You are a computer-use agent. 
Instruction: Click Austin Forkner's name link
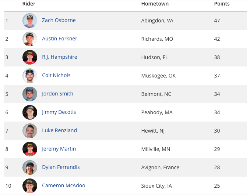point(60,39)
